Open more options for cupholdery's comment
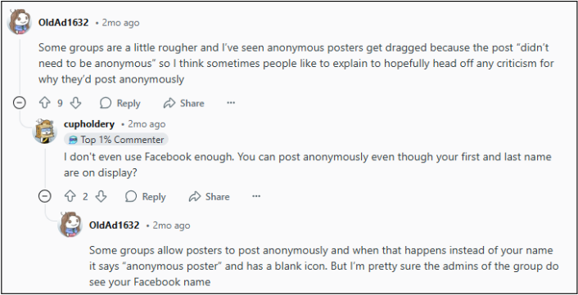This screenshot has width=578, height=295. pos(256,196)
